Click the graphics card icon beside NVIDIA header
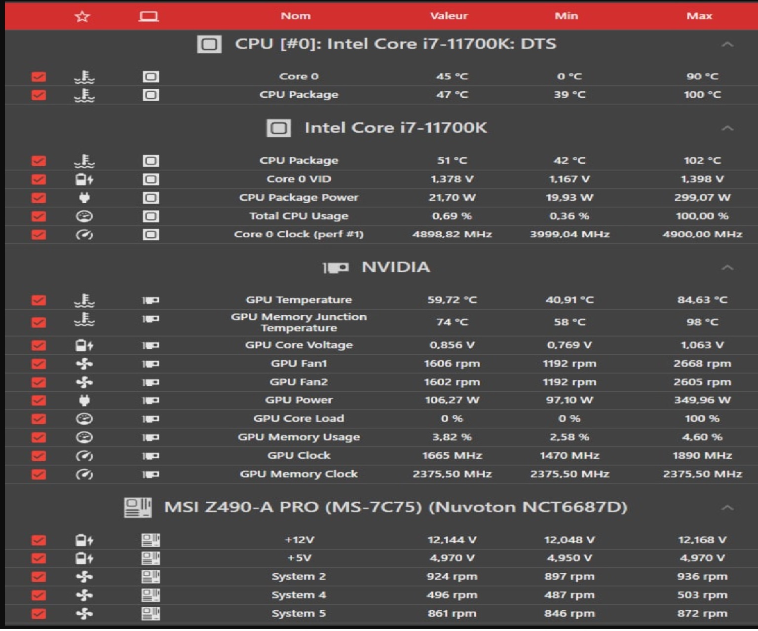758x631 pixels. (336, 268)
